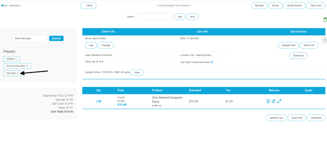327x145 pixels.
Task: Click Refresh in the top bar
Action: click(x=259, y=5)
